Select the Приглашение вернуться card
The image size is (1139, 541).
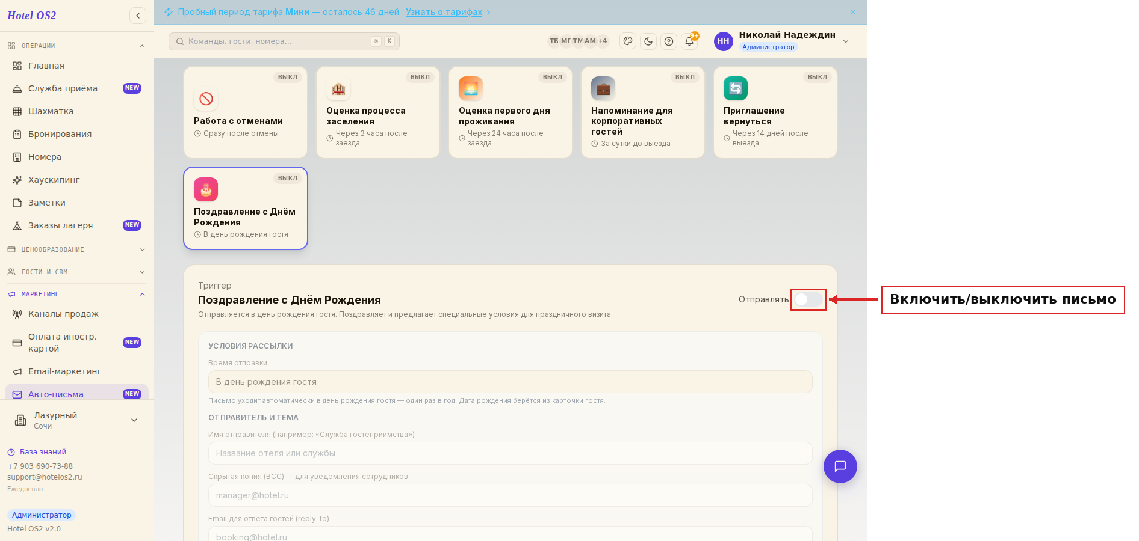point(775,112)
